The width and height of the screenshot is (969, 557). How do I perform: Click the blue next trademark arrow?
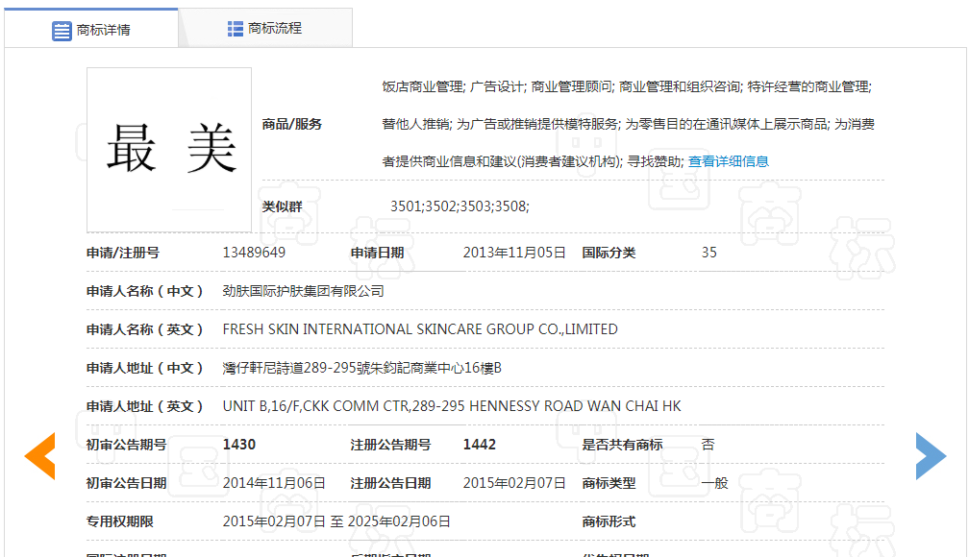point(930,455)
